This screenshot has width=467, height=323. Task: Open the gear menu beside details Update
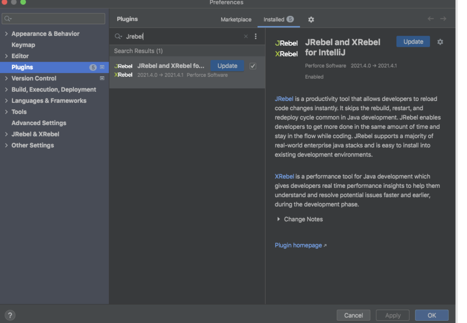[440, 42]
